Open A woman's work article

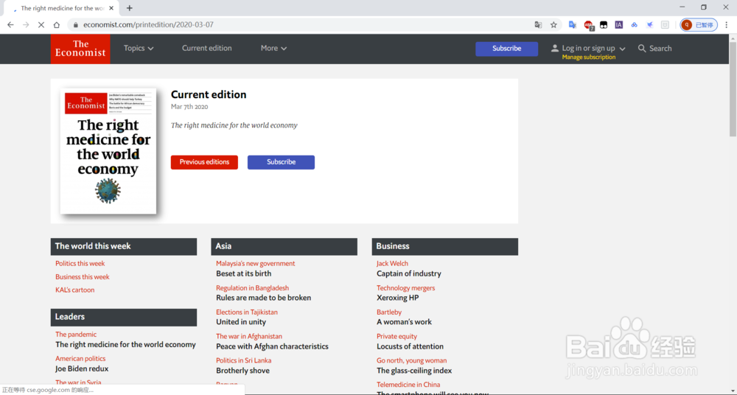tap(404, 322)
